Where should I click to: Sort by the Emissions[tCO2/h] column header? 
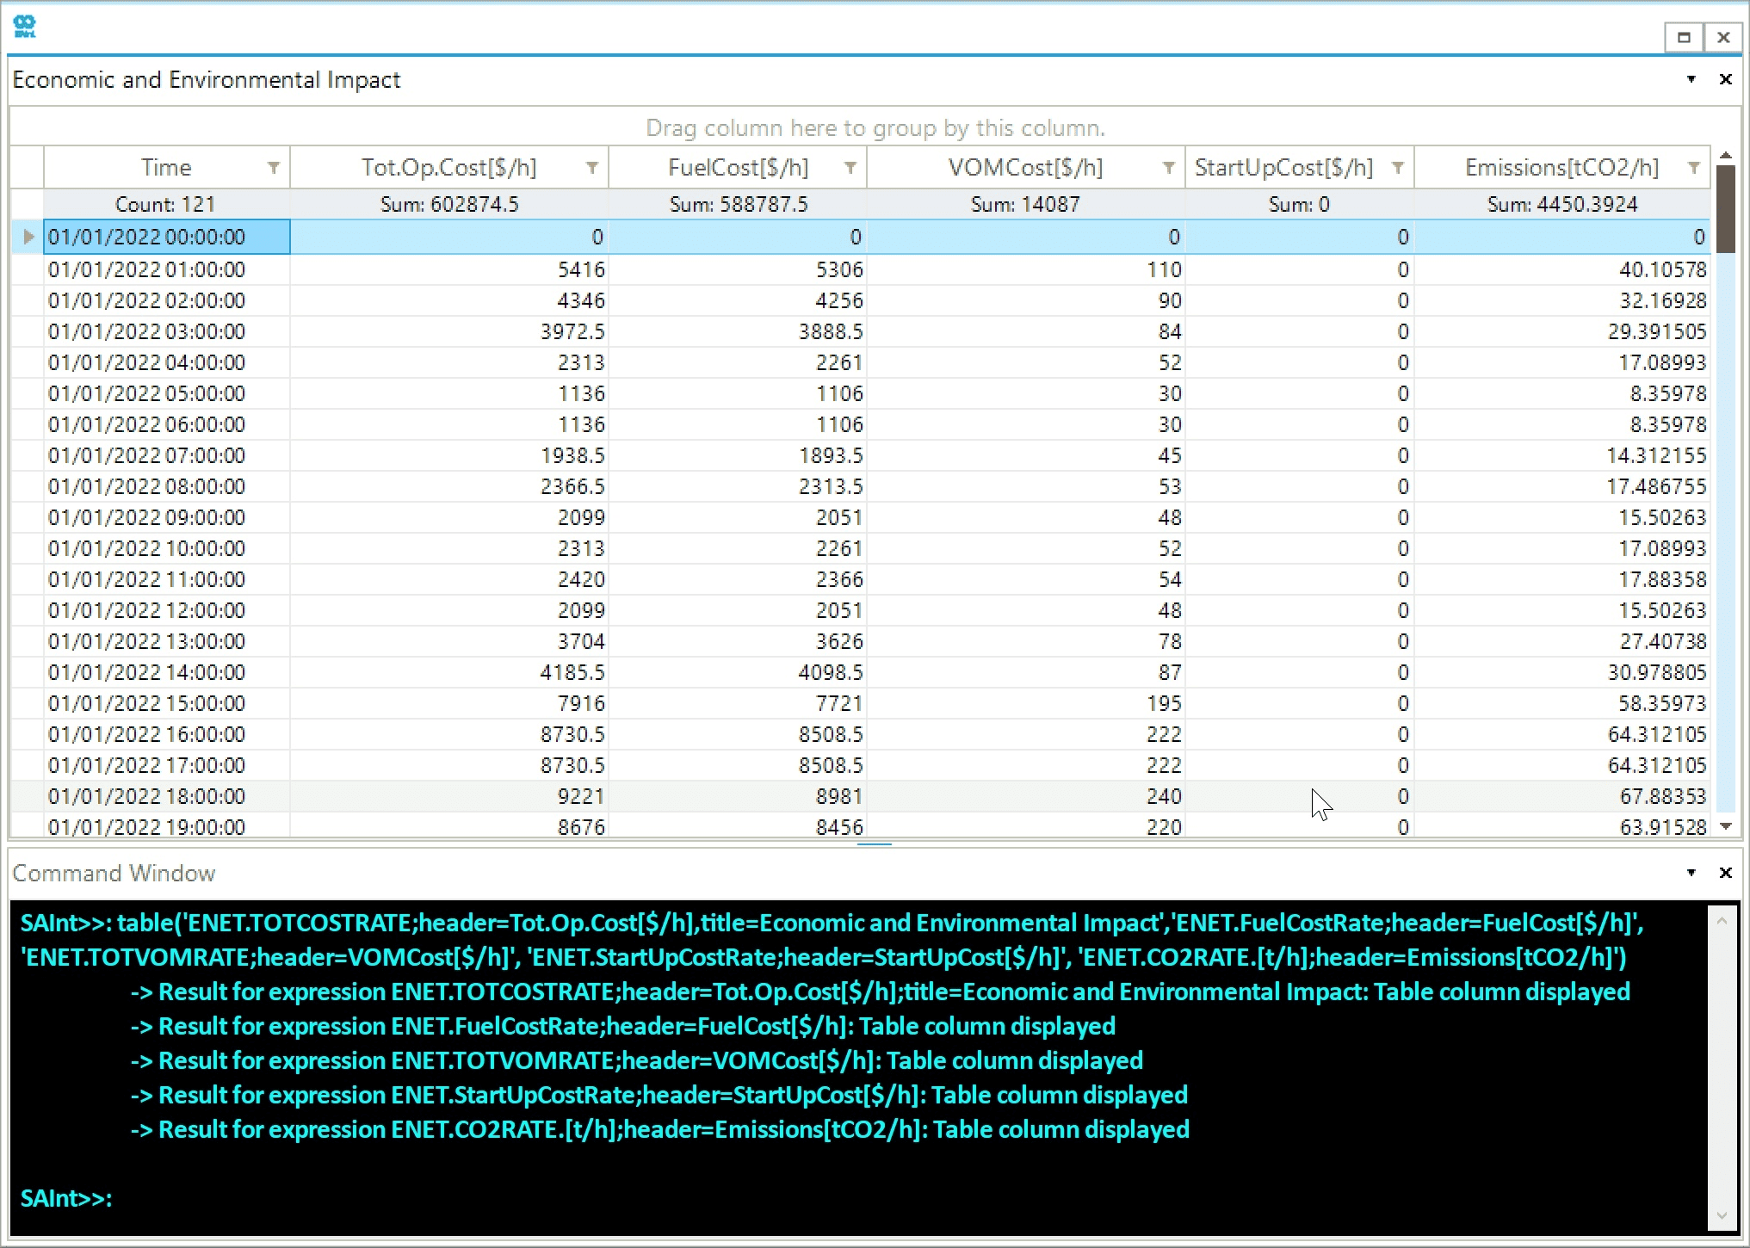click(1560, 168)
